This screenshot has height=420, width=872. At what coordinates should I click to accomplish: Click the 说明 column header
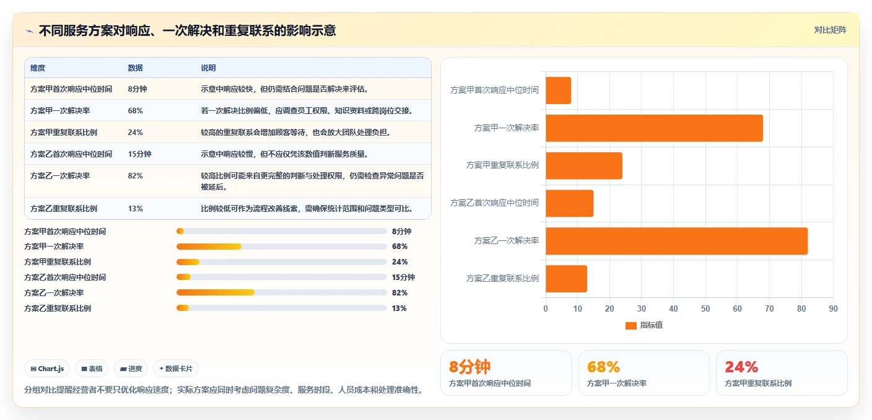tap(208, 68)
